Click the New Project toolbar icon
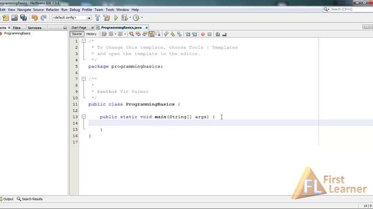This screenshot has width=373, height=209. point(5,18)
